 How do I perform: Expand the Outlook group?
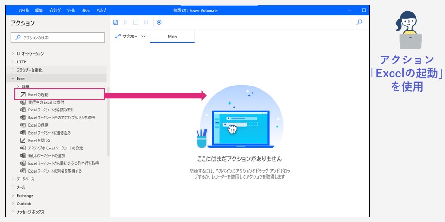tap(13, 203)
